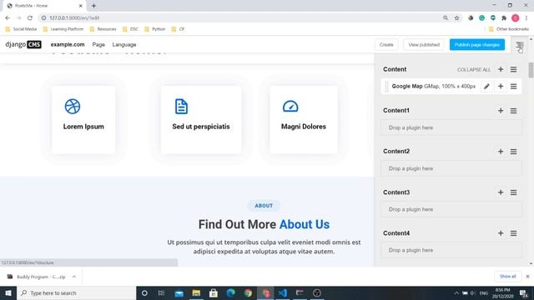The width and height of the screenshot is (534, 300).
Task: Click Drop a plugin here under Content3
Action: point(451,209)
